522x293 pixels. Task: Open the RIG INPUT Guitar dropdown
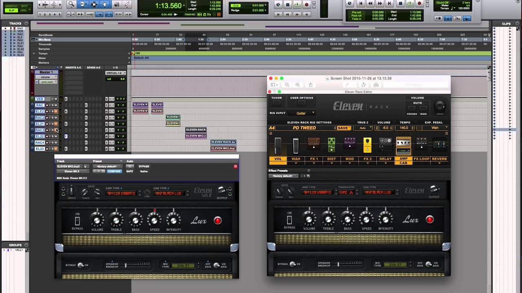pyautogui.click(x=301, y=113)
